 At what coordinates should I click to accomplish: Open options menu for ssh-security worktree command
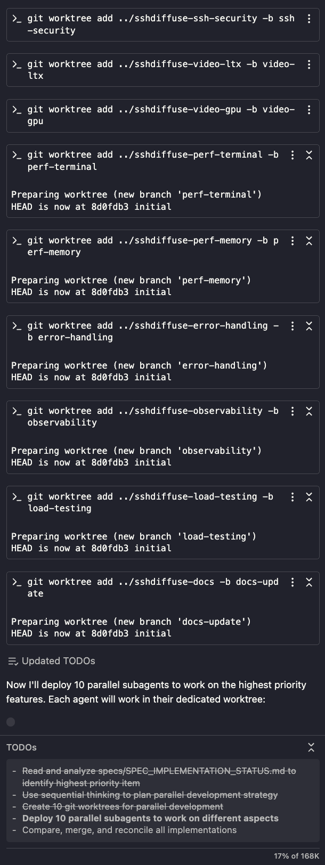309,19
